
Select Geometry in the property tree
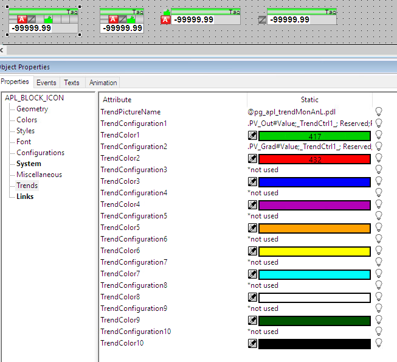[32, 109]
